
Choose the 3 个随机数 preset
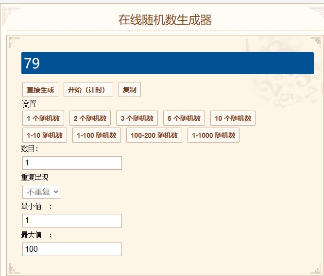(137, 118)
